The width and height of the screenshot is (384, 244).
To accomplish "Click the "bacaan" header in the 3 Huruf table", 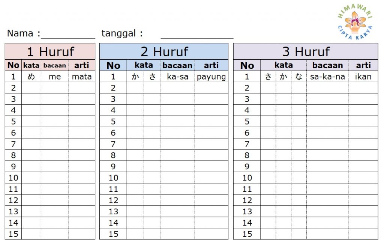I will (327, 65).
